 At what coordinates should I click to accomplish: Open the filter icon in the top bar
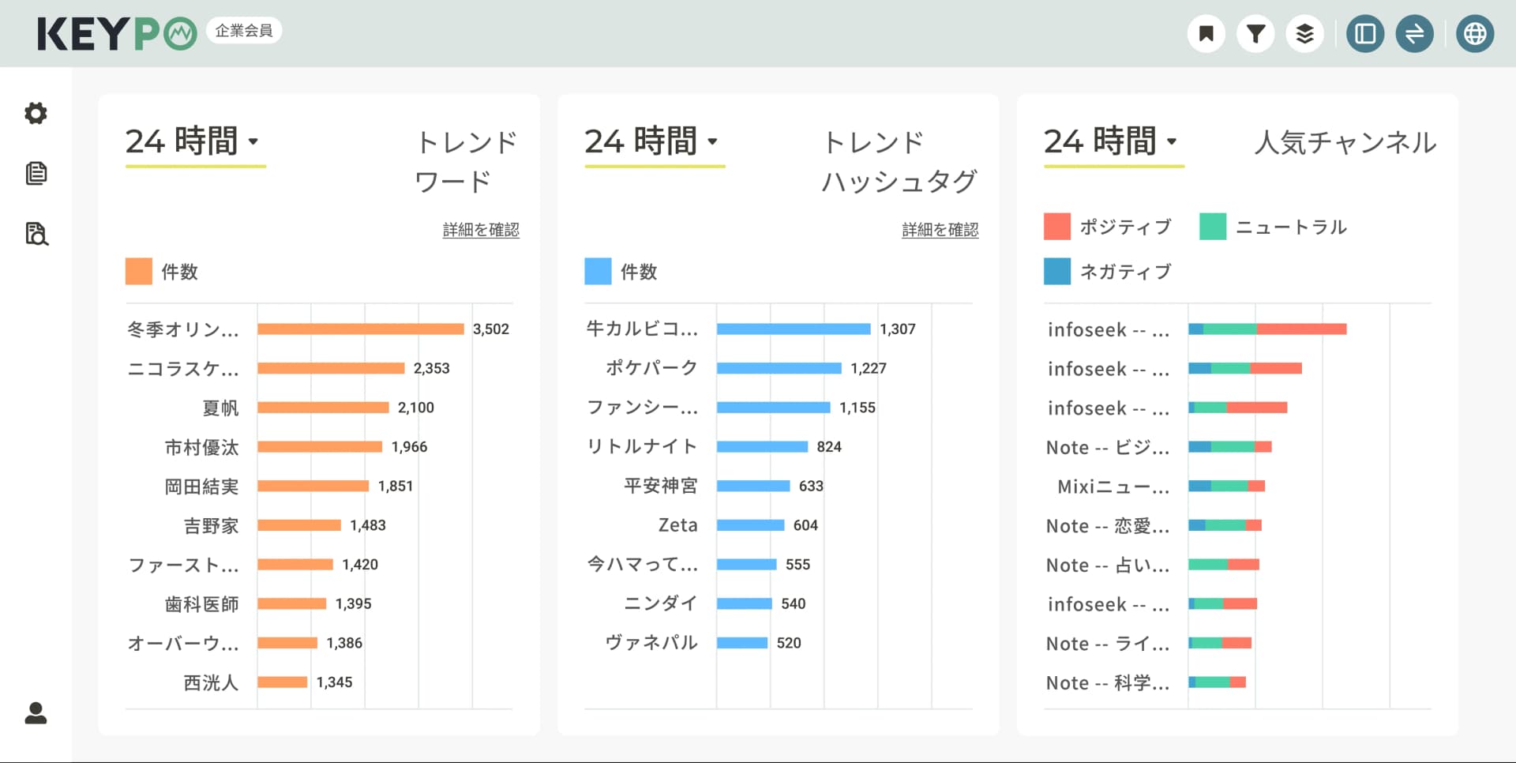coord(1255,33)
